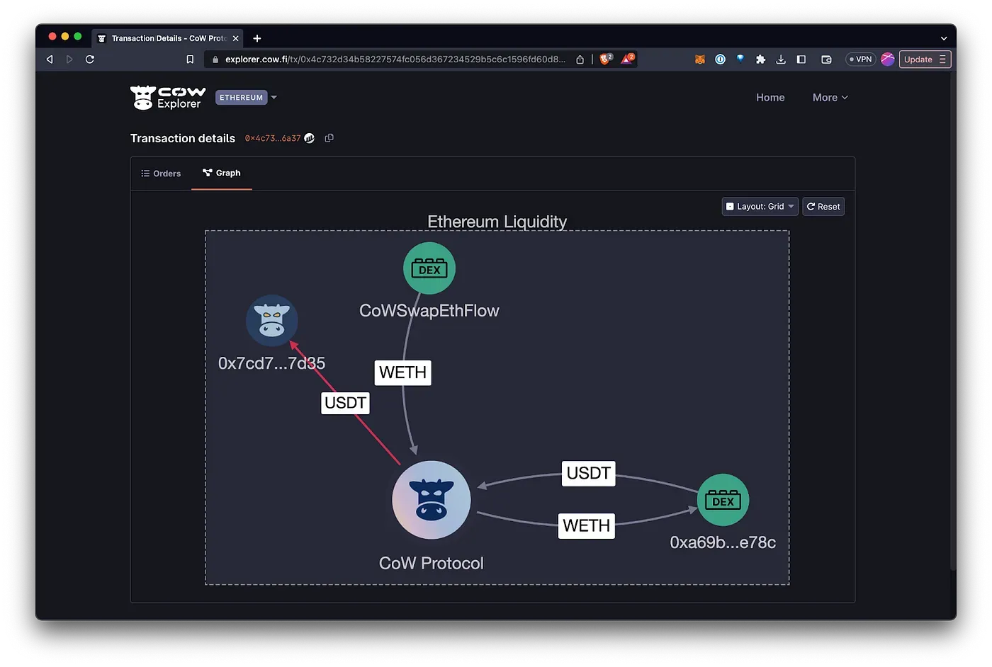Toggle the browser sidebar panel
Screen dimensions: 992x667
click(x=801, y=59)
